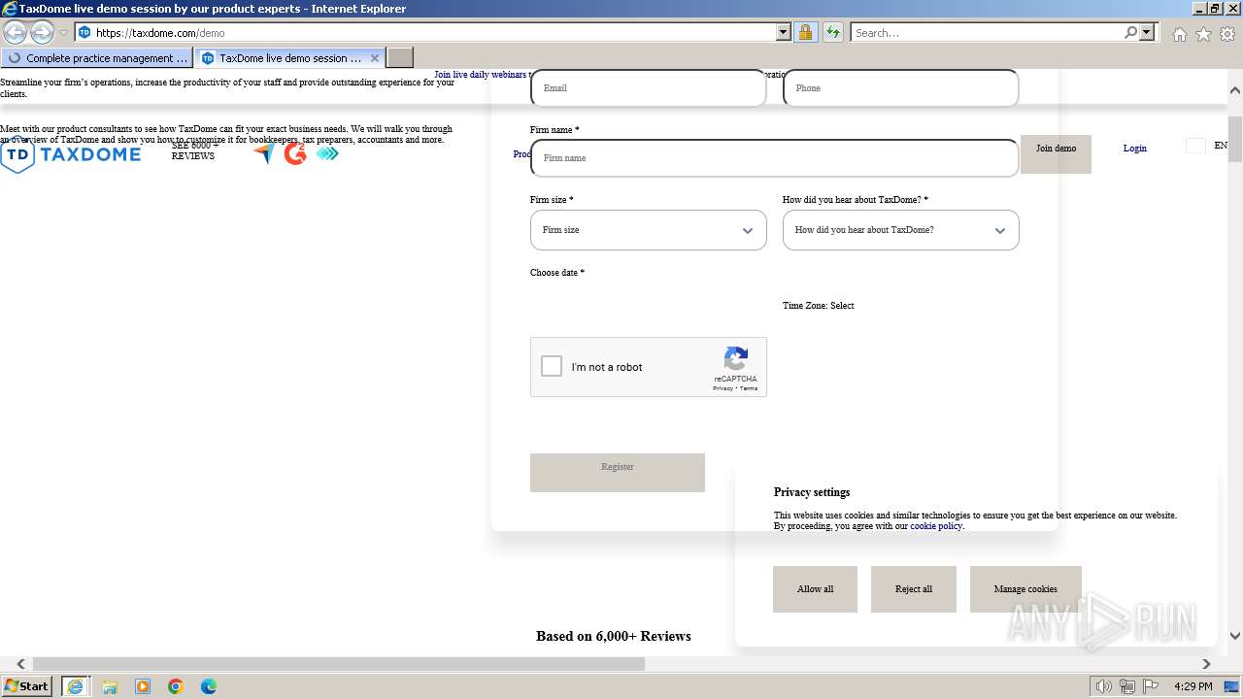1243x699 pixels.
Task: Click the Windows Start button
Action: coord(27,686)
